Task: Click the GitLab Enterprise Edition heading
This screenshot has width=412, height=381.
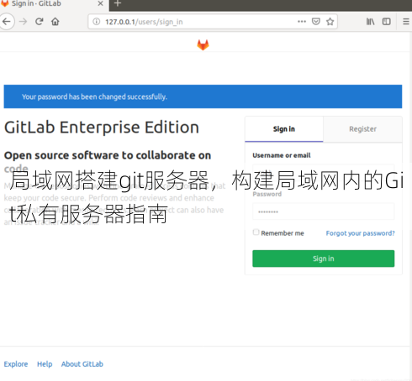Action: (x=102, y=128)
